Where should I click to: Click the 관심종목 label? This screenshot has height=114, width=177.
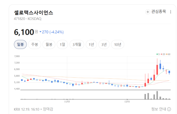(x=159, y=12)
